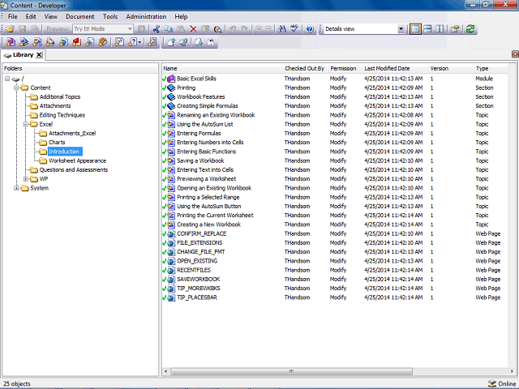Image resolution: width=519 pixels, height=389 pixels.
Task: Open the Edit menu
Action: tap(31, 16)
